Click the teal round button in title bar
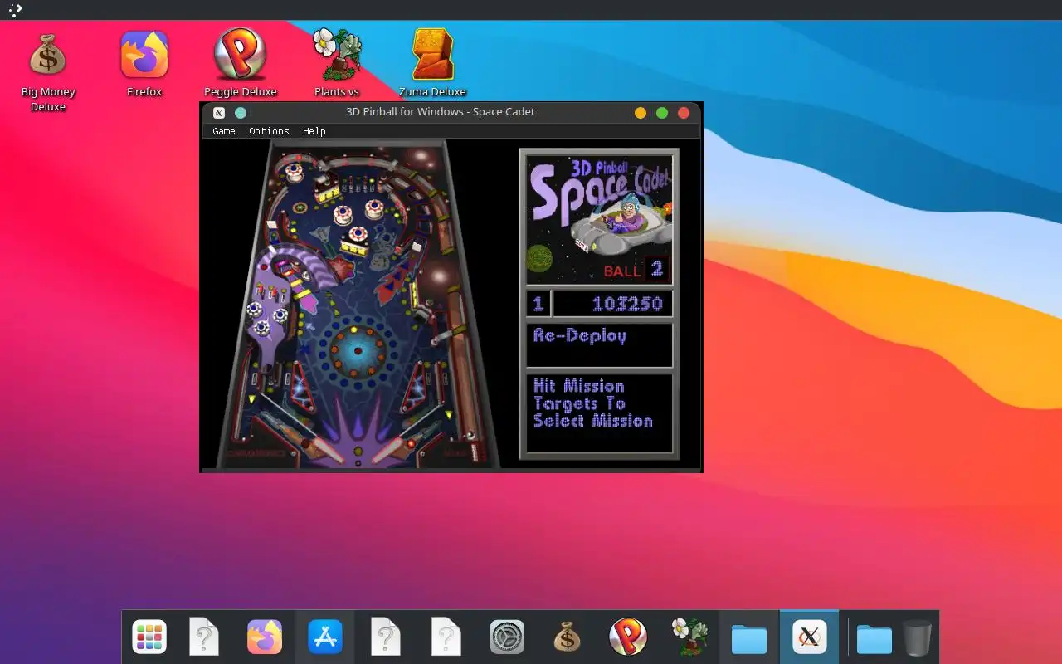Image resolution: width=1062 pixels, height=664 pixels. (x=241, y=113)
